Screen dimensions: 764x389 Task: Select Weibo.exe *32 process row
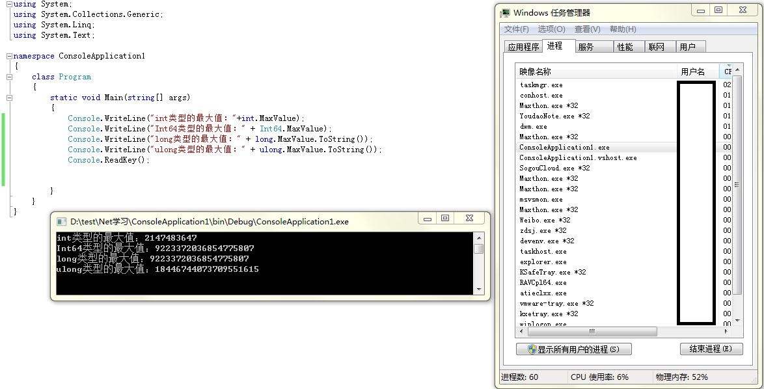(x=624, y=220)
